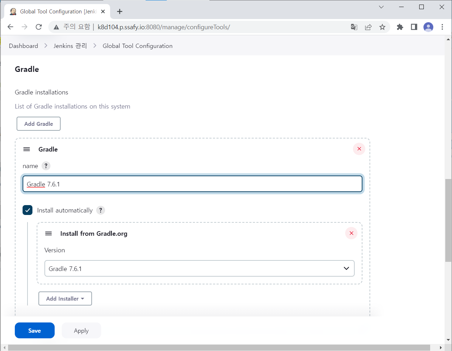Screen dimensions: 452x351
Task: Maximize the browser window
Action: tap(421, 7)
